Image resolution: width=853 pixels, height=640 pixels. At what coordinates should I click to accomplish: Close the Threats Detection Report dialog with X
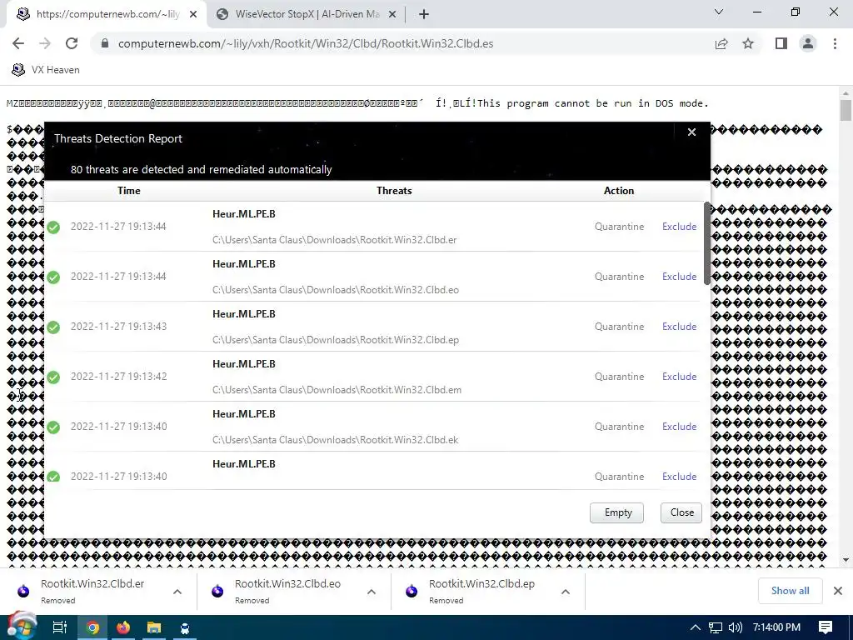coord(691,132)
